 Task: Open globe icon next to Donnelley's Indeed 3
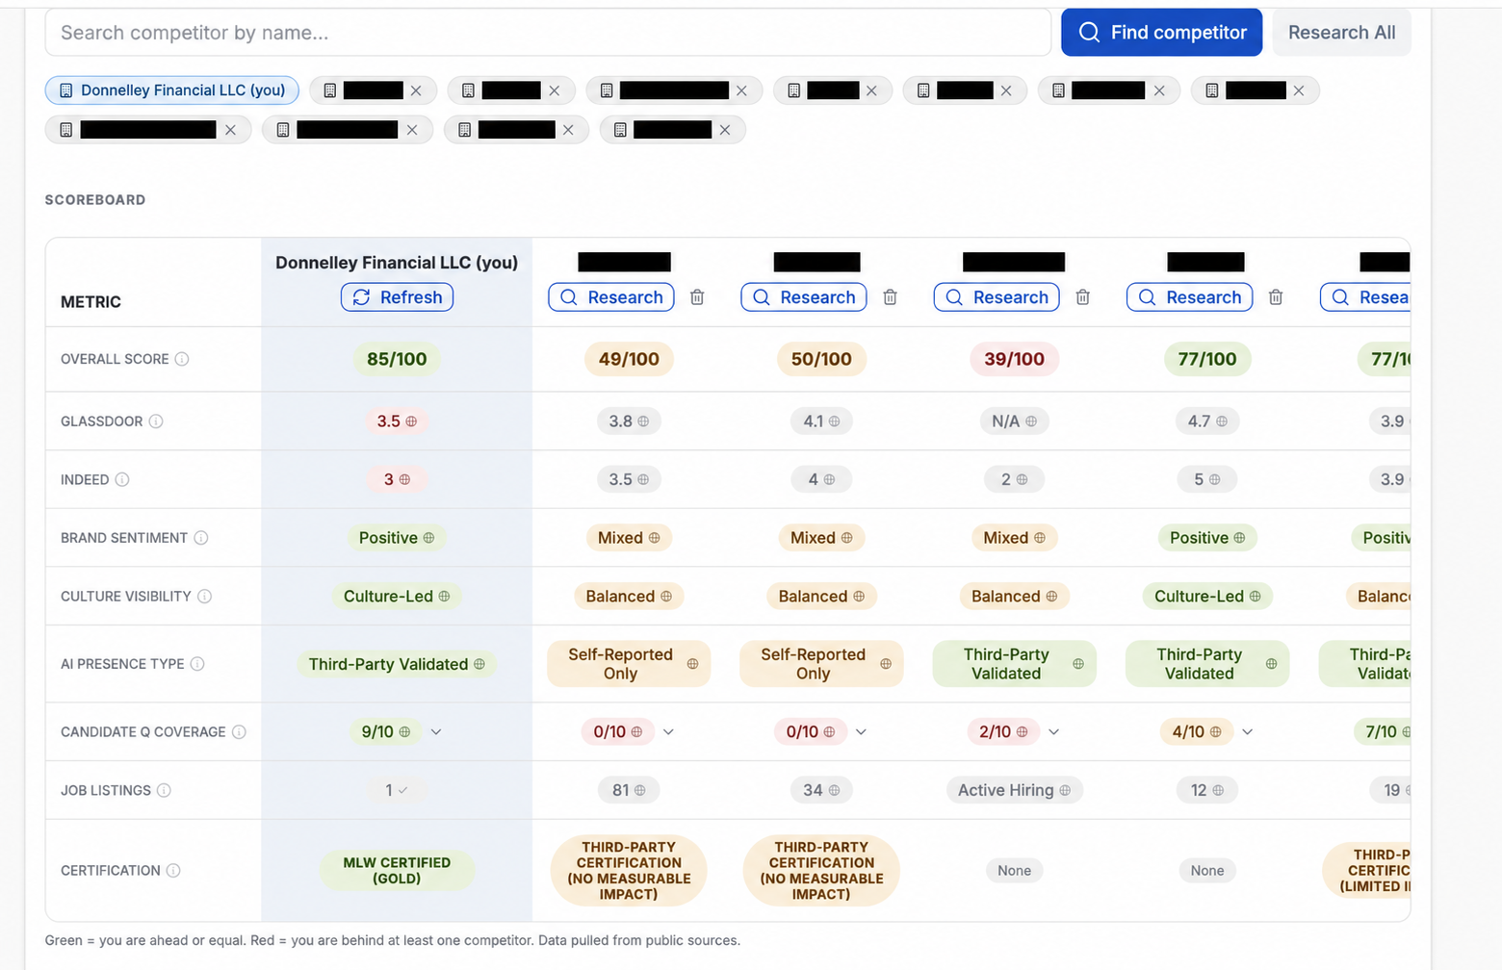(x=404, y=479)
